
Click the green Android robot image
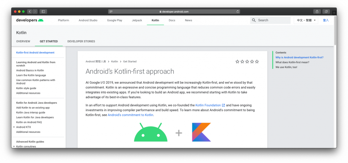click(x=151, y=132)
